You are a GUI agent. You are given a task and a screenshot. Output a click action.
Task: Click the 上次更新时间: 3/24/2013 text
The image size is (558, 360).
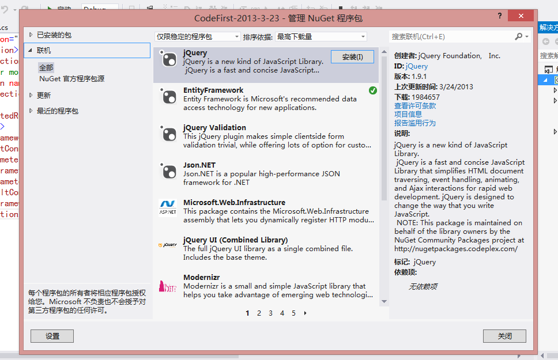point(433,87)
